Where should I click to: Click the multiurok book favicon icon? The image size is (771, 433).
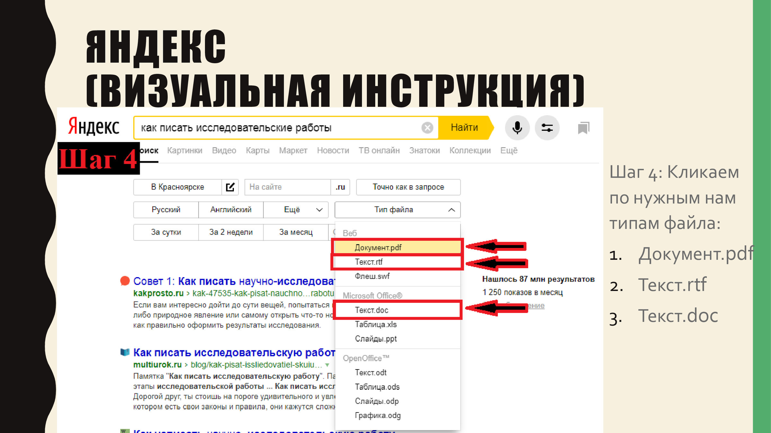pyautogui.click(x=125, y=352)
